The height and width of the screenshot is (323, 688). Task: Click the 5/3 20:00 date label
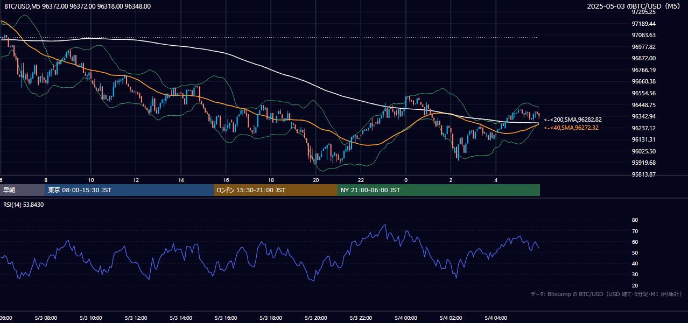click(x=316, y=318)
